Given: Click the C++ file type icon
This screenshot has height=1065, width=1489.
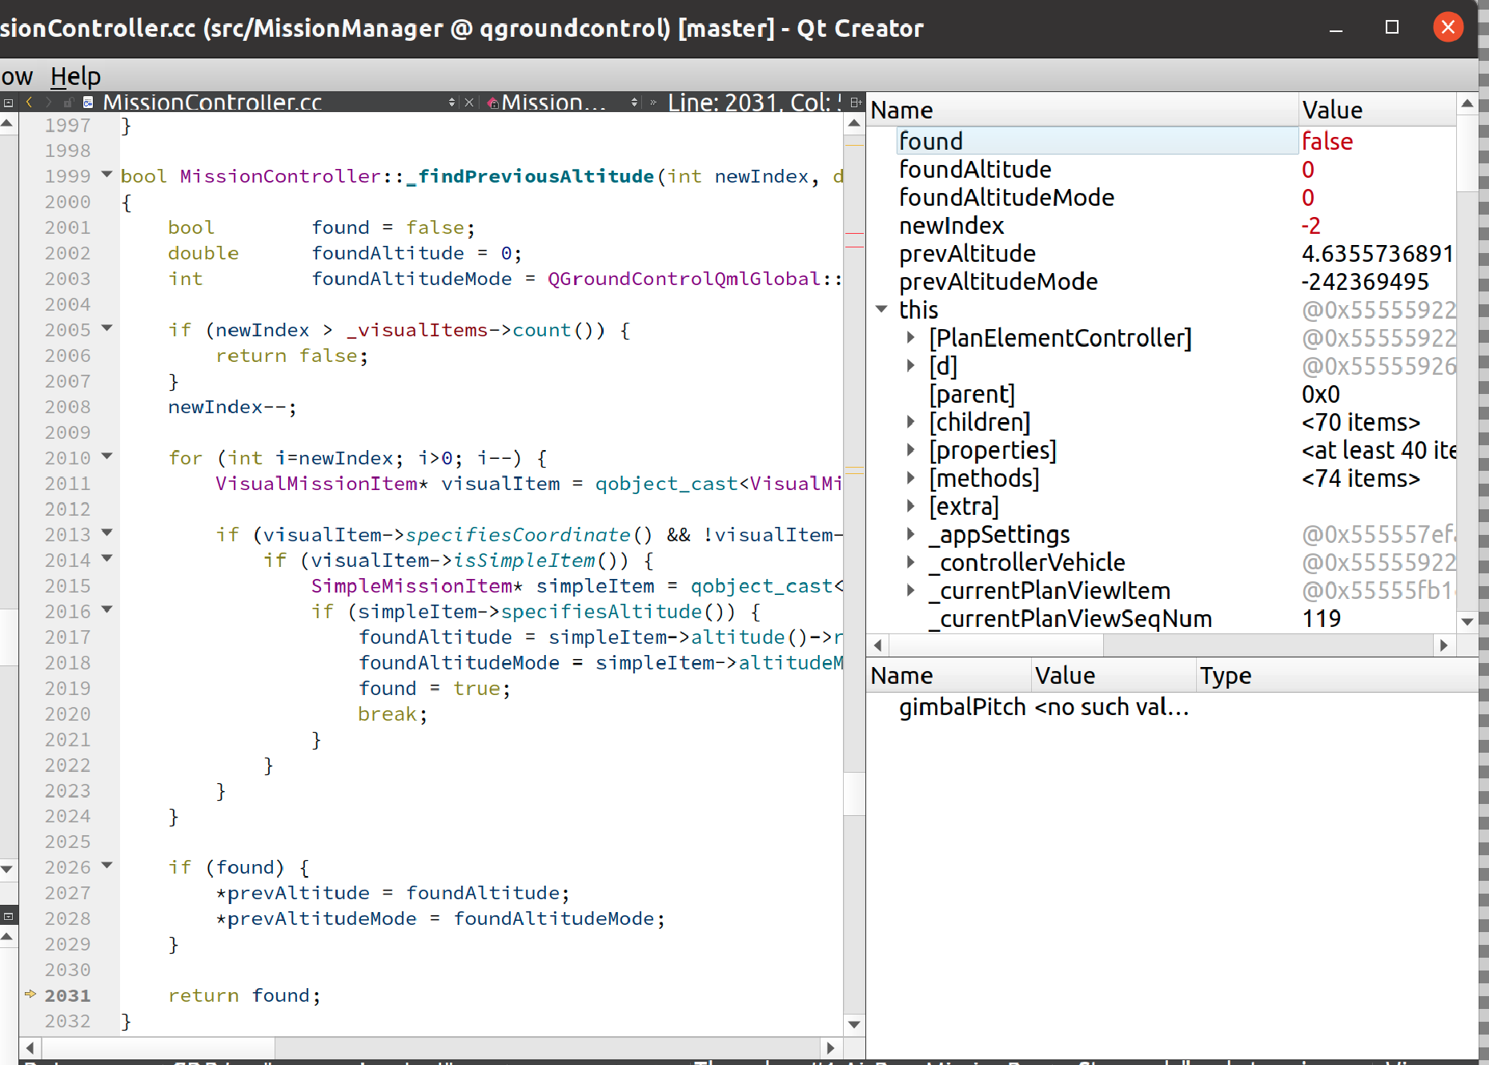Looking at the screenshot, I should pyautogui.click(x=88, y=102).
